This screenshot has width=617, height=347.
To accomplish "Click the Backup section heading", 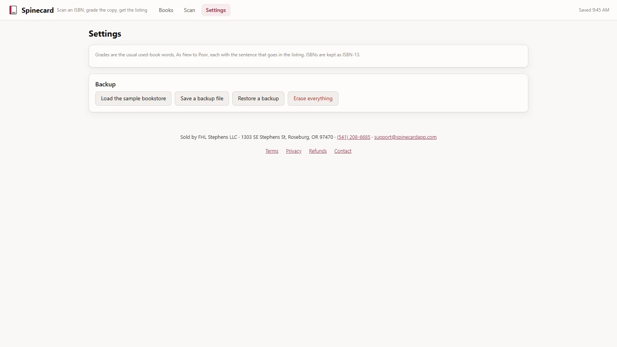I will coord(105,84).
